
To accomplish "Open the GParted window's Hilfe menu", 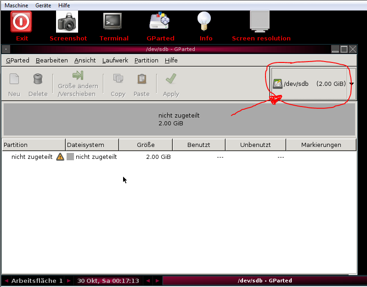I will coord(171,60).
